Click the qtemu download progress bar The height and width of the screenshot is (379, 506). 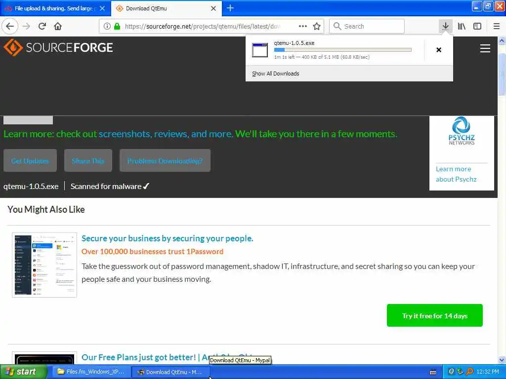pos(343,50)
